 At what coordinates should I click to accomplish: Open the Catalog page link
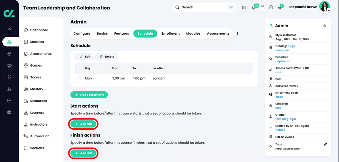(291, 46)
